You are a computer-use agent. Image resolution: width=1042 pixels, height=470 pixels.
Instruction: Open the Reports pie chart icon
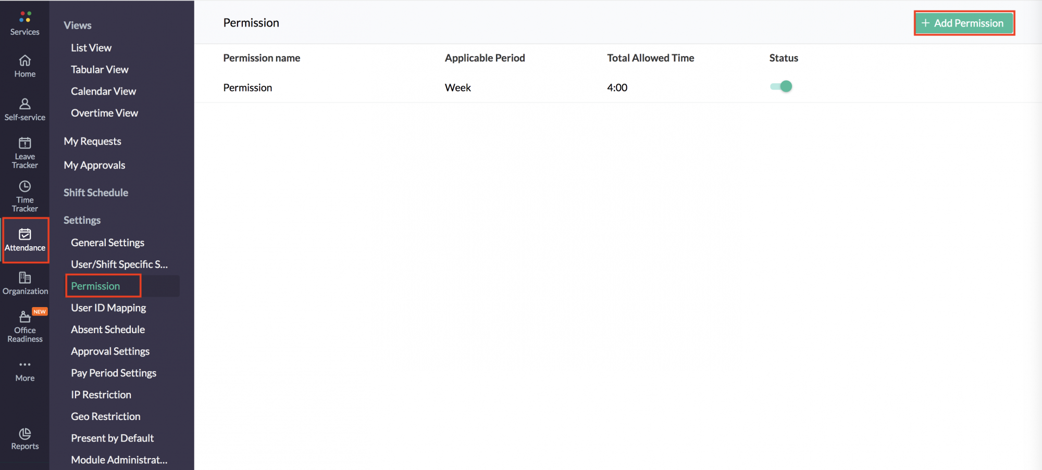25,434
